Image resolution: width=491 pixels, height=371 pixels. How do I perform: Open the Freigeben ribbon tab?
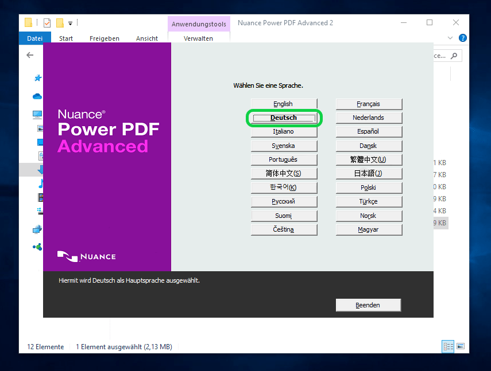coord(105,38)
